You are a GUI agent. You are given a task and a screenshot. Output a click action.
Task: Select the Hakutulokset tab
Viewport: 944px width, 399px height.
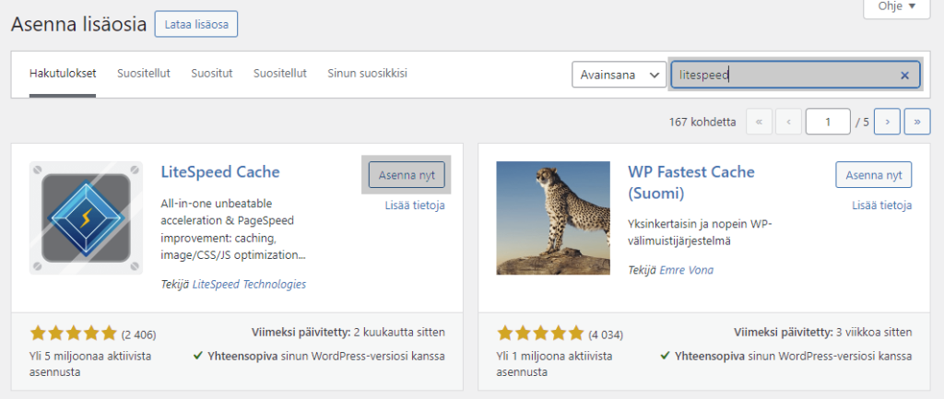63,74
